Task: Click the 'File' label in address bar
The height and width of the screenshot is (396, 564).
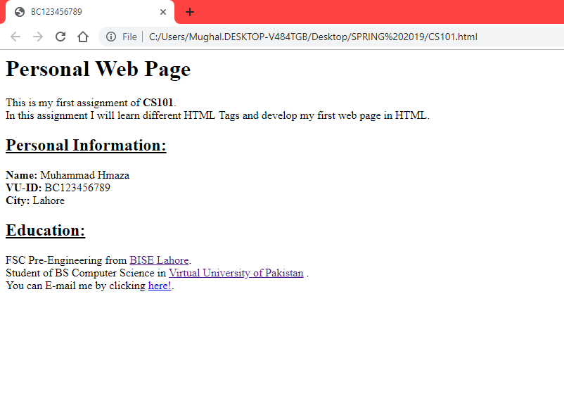Action: (129, 37)
